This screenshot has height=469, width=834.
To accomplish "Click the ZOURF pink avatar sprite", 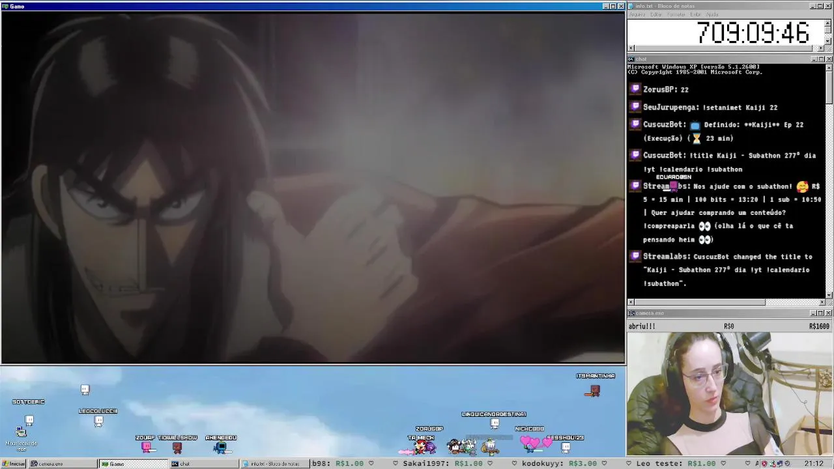I will point(147,448).
